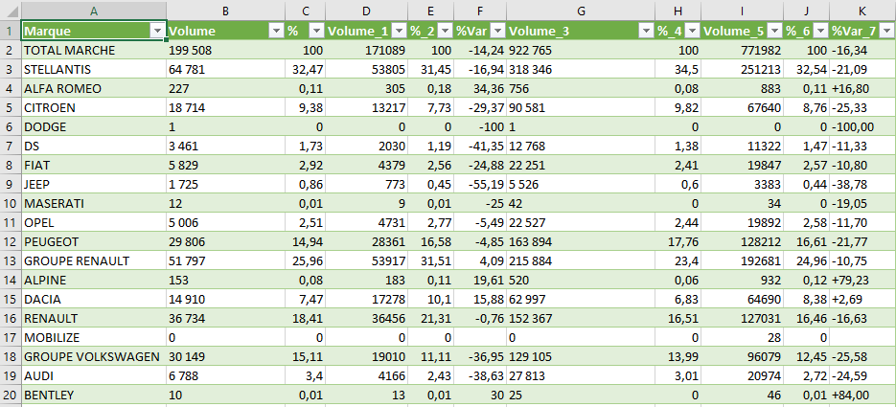Select the TOTAL MARCHE cell
This screenshot has height=407, width=896.
click(94, 50)
